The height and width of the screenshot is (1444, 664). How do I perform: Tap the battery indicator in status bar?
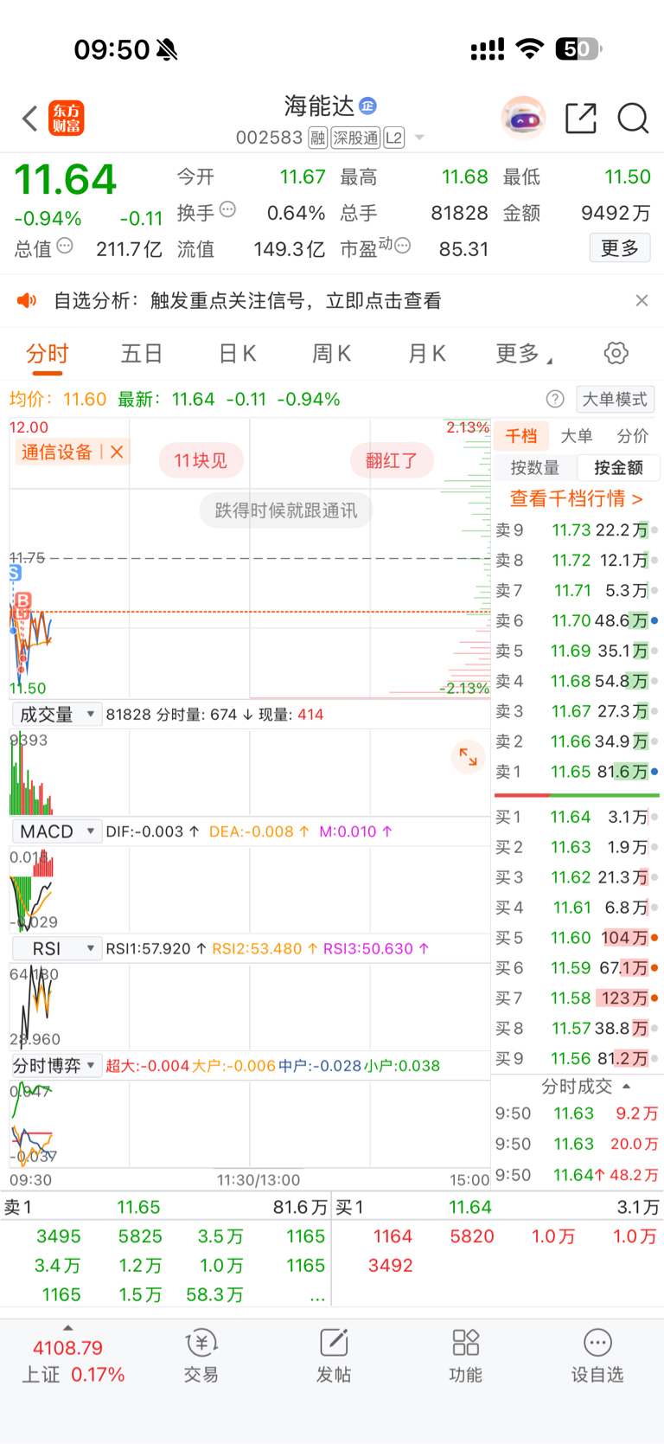pyautogui.click(x=578, y=48)
